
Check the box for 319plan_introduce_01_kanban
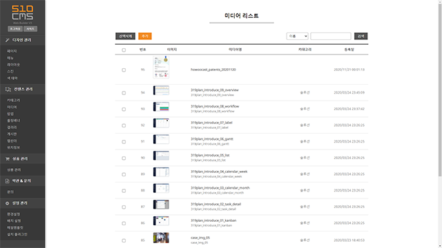click(124, 223)
